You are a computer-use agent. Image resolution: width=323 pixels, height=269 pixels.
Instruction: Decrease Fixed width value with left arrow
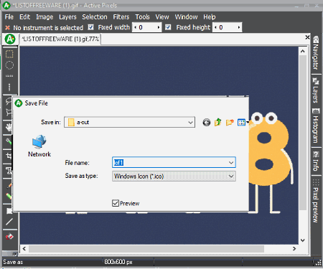tap(135, 27)
